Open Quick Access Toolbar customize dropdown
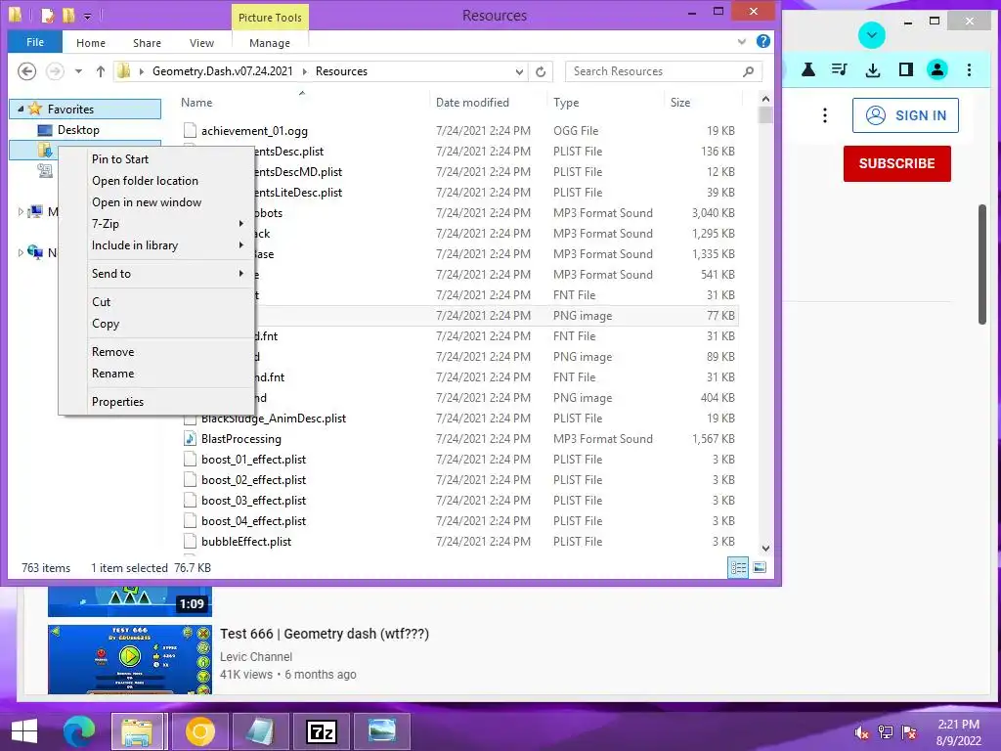The height and width of the screenshot is (751, 1001). pyautogui.click(x=87, y=16)
